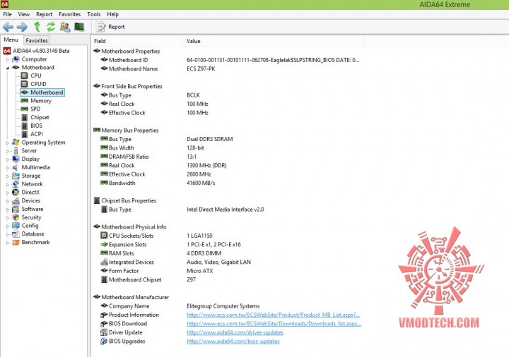Select Motherboard item under Motherboard node
The width and height of the screenshot is (509, 357).
(42, 92)
